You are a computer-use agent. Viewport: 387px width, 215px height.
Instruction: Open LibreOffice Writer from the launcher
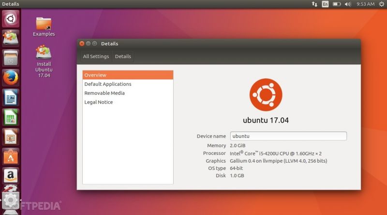click(11, 98)
